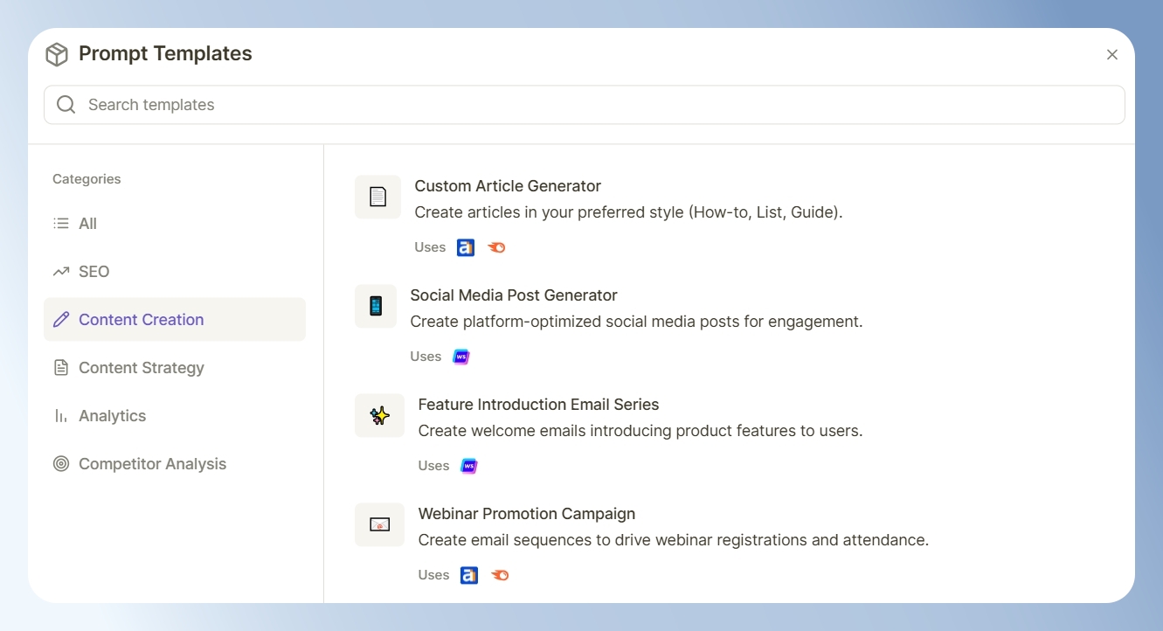Click the Writesonic icon under Social Media Post Generator

(x=461, y=357)
